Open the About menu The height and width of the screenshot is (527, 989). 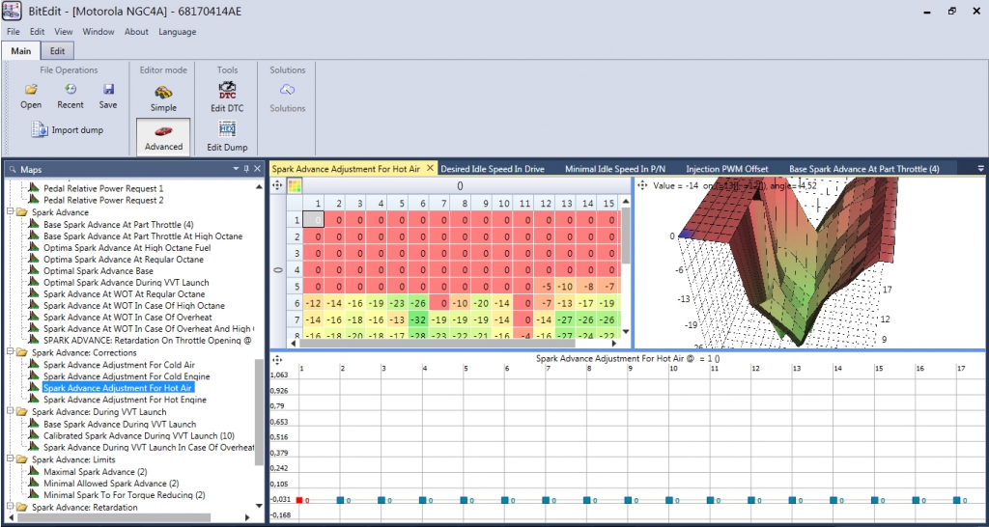click(136, 32)
